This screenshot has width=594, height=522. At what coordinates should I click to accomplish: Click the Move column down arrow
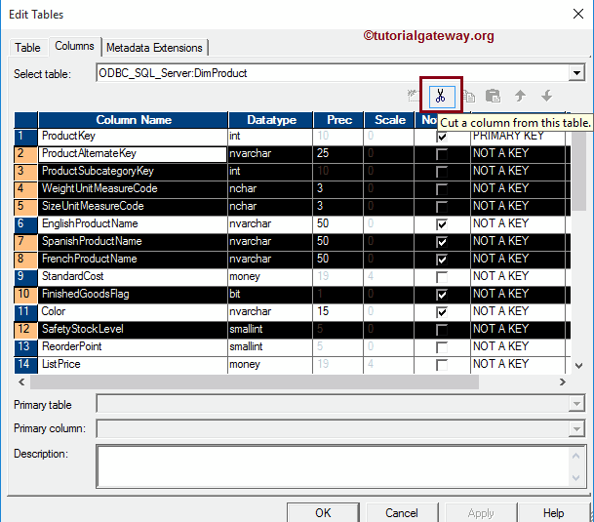[546, 96]
